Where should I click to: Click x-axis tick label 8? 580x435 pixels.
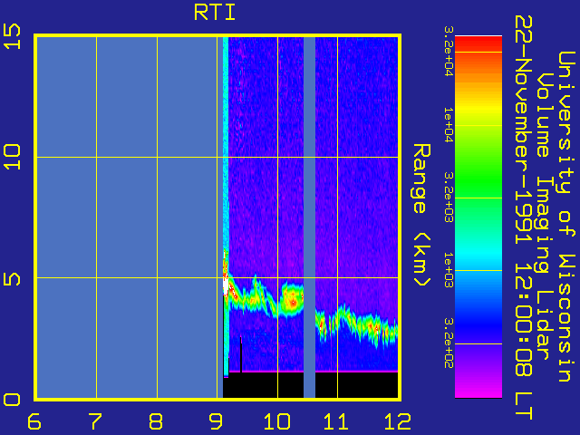(x=156, y=421)
